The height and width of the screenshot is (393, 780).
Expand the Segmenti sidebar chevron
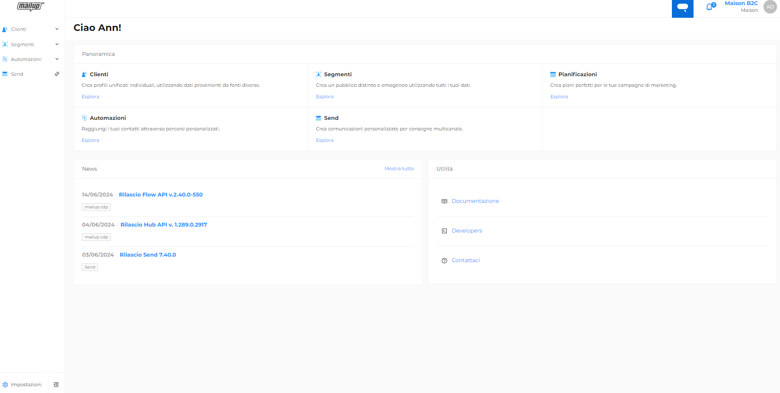57,44
